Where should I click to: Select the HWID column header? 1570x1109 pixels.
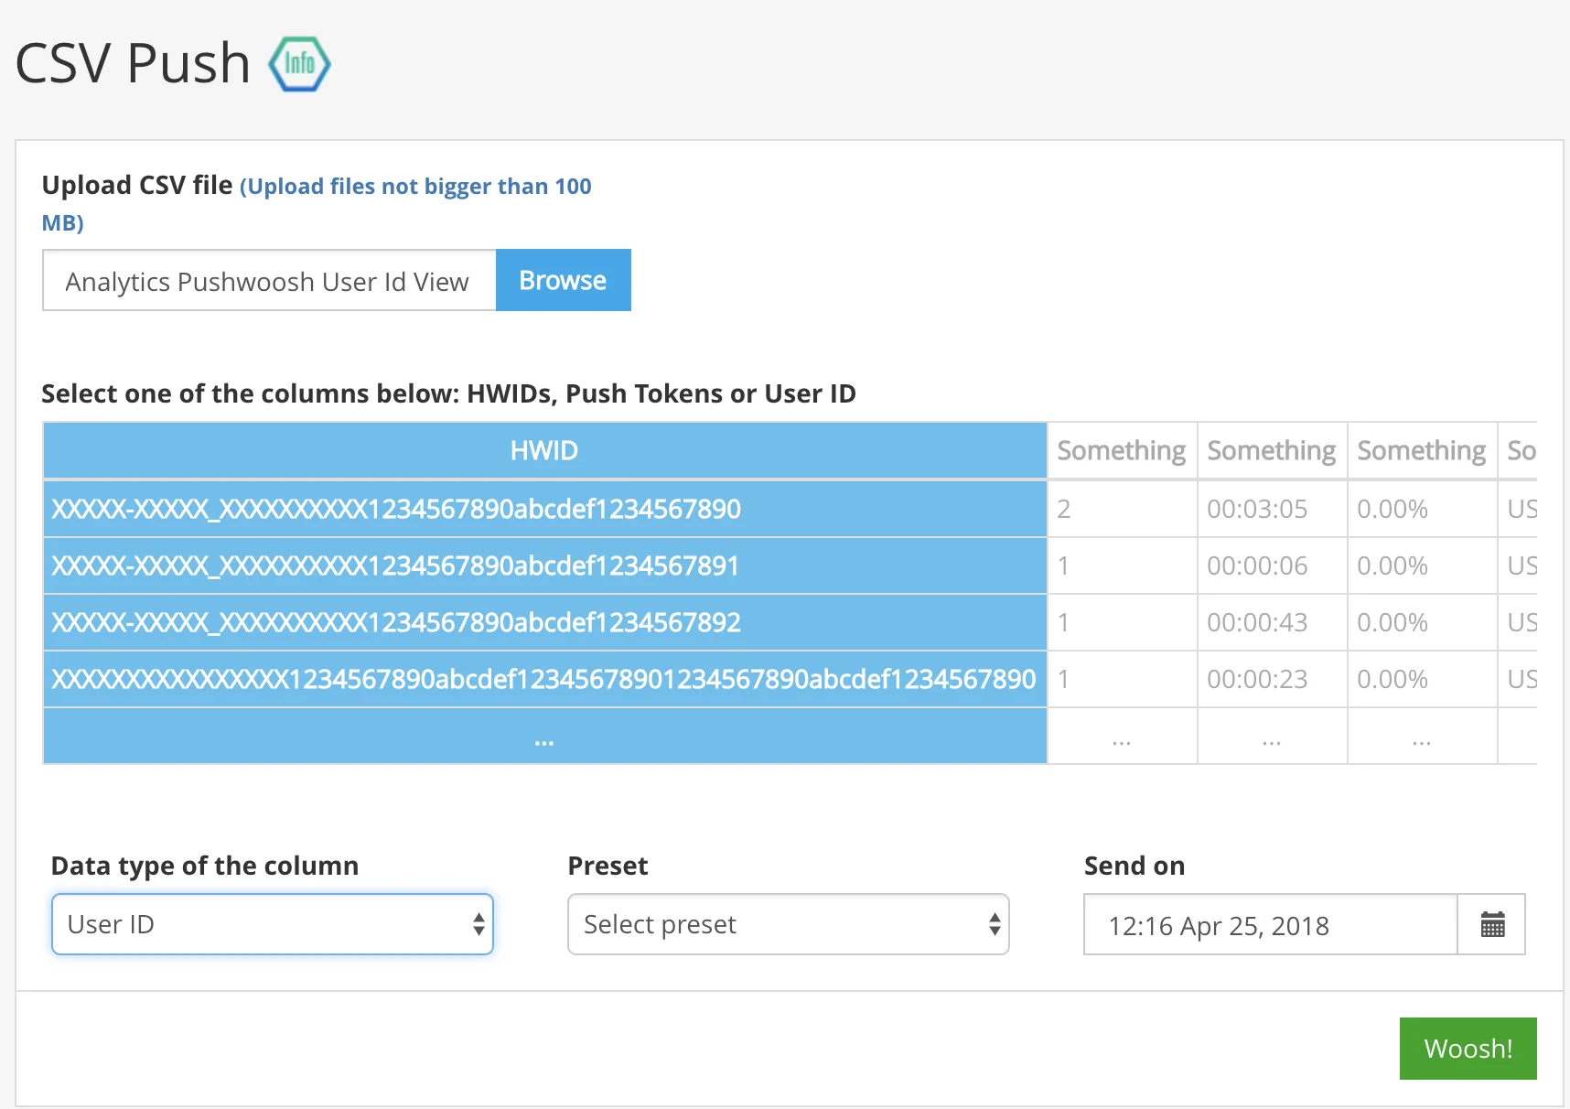pos(544,449)
